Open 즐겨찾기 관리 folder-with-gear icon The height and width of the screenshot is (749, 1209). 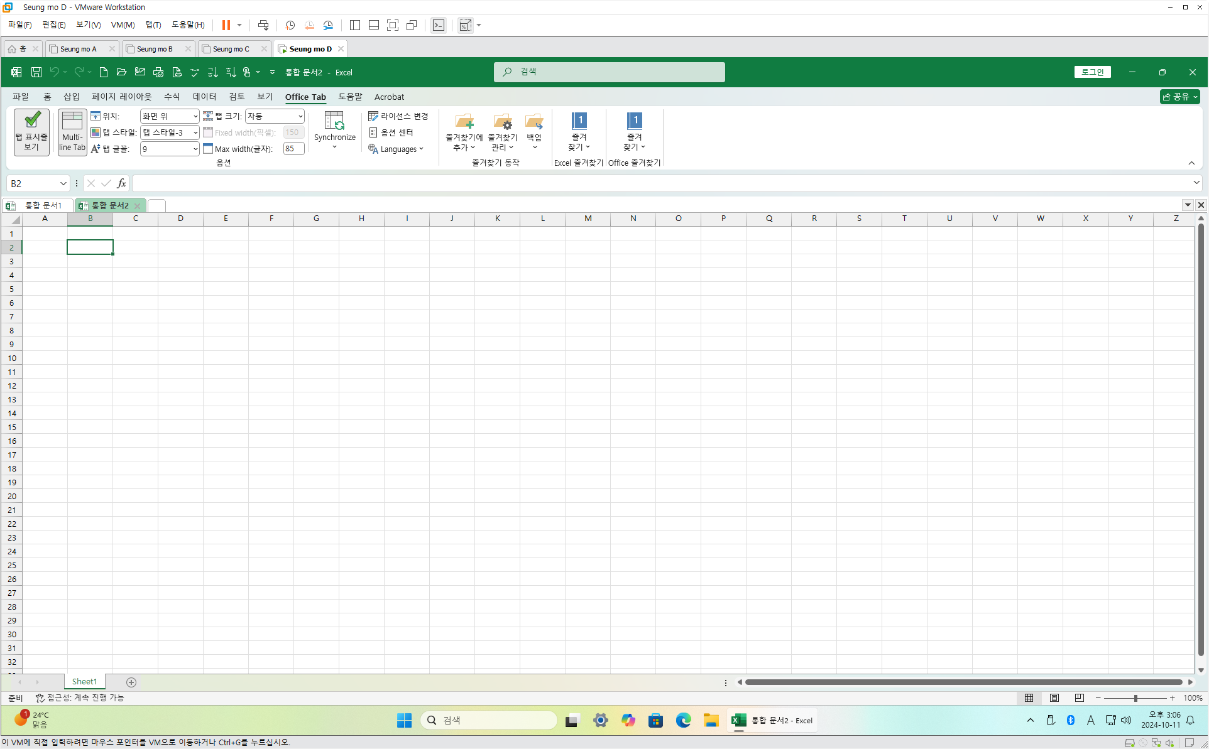(502, 121)
